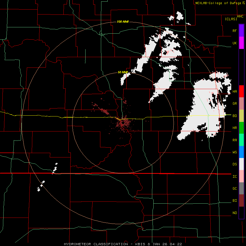
Task: Click the HA red legend color swatch
Action: click(x=241, y=91)
